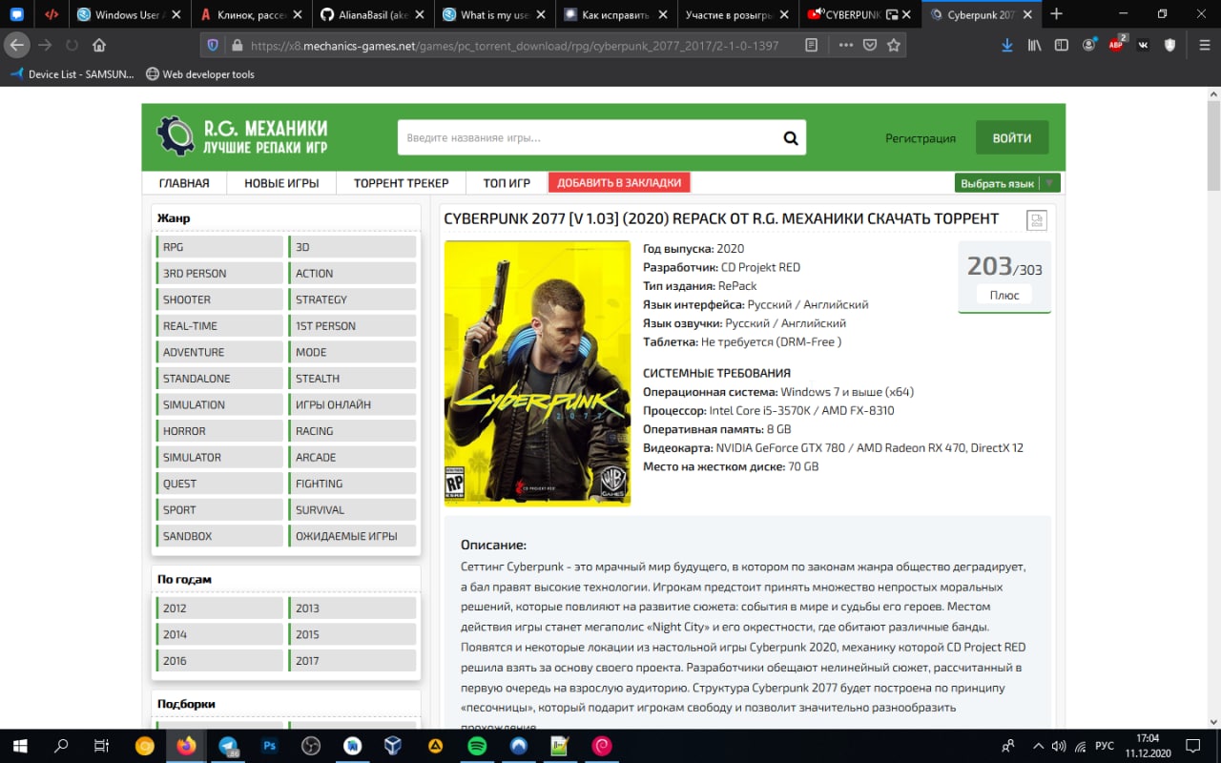This screenshot has height=763, width=1221.
Task: Click РУС keyboard language indicator
Action: coord(1104,746)
